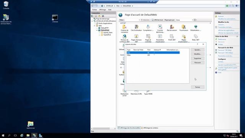Click the Explorer link in Actions pane

tap(221, 16)
